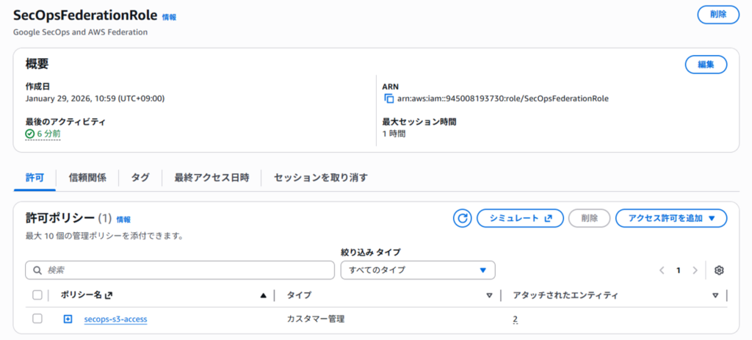Copy the role ARN with copy icon
Viewport: 752px width, 340px height.
389,99
